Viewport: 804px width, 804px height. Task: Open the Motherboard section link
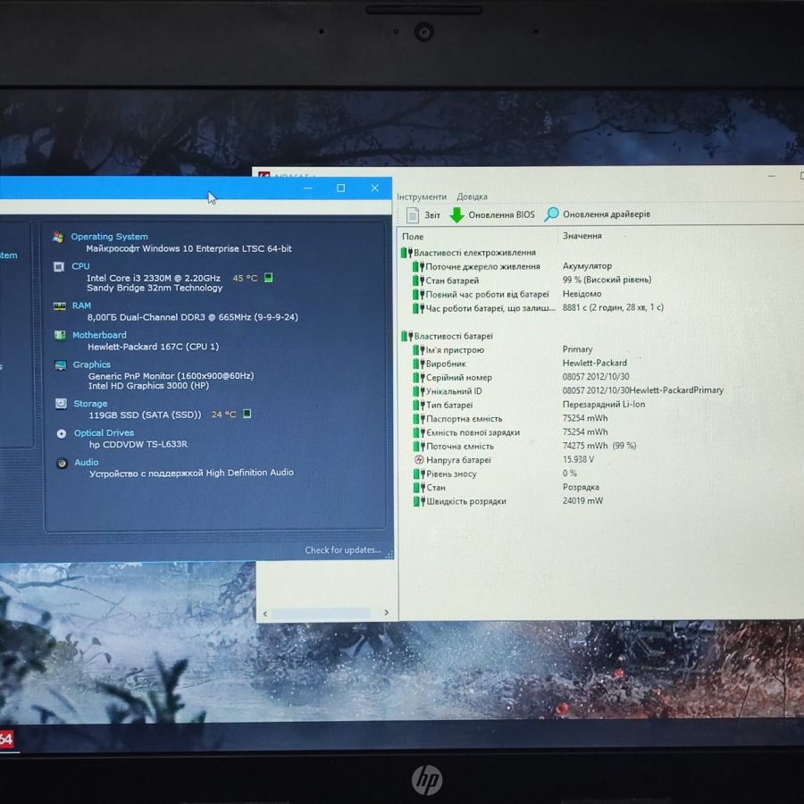(99, 335)
